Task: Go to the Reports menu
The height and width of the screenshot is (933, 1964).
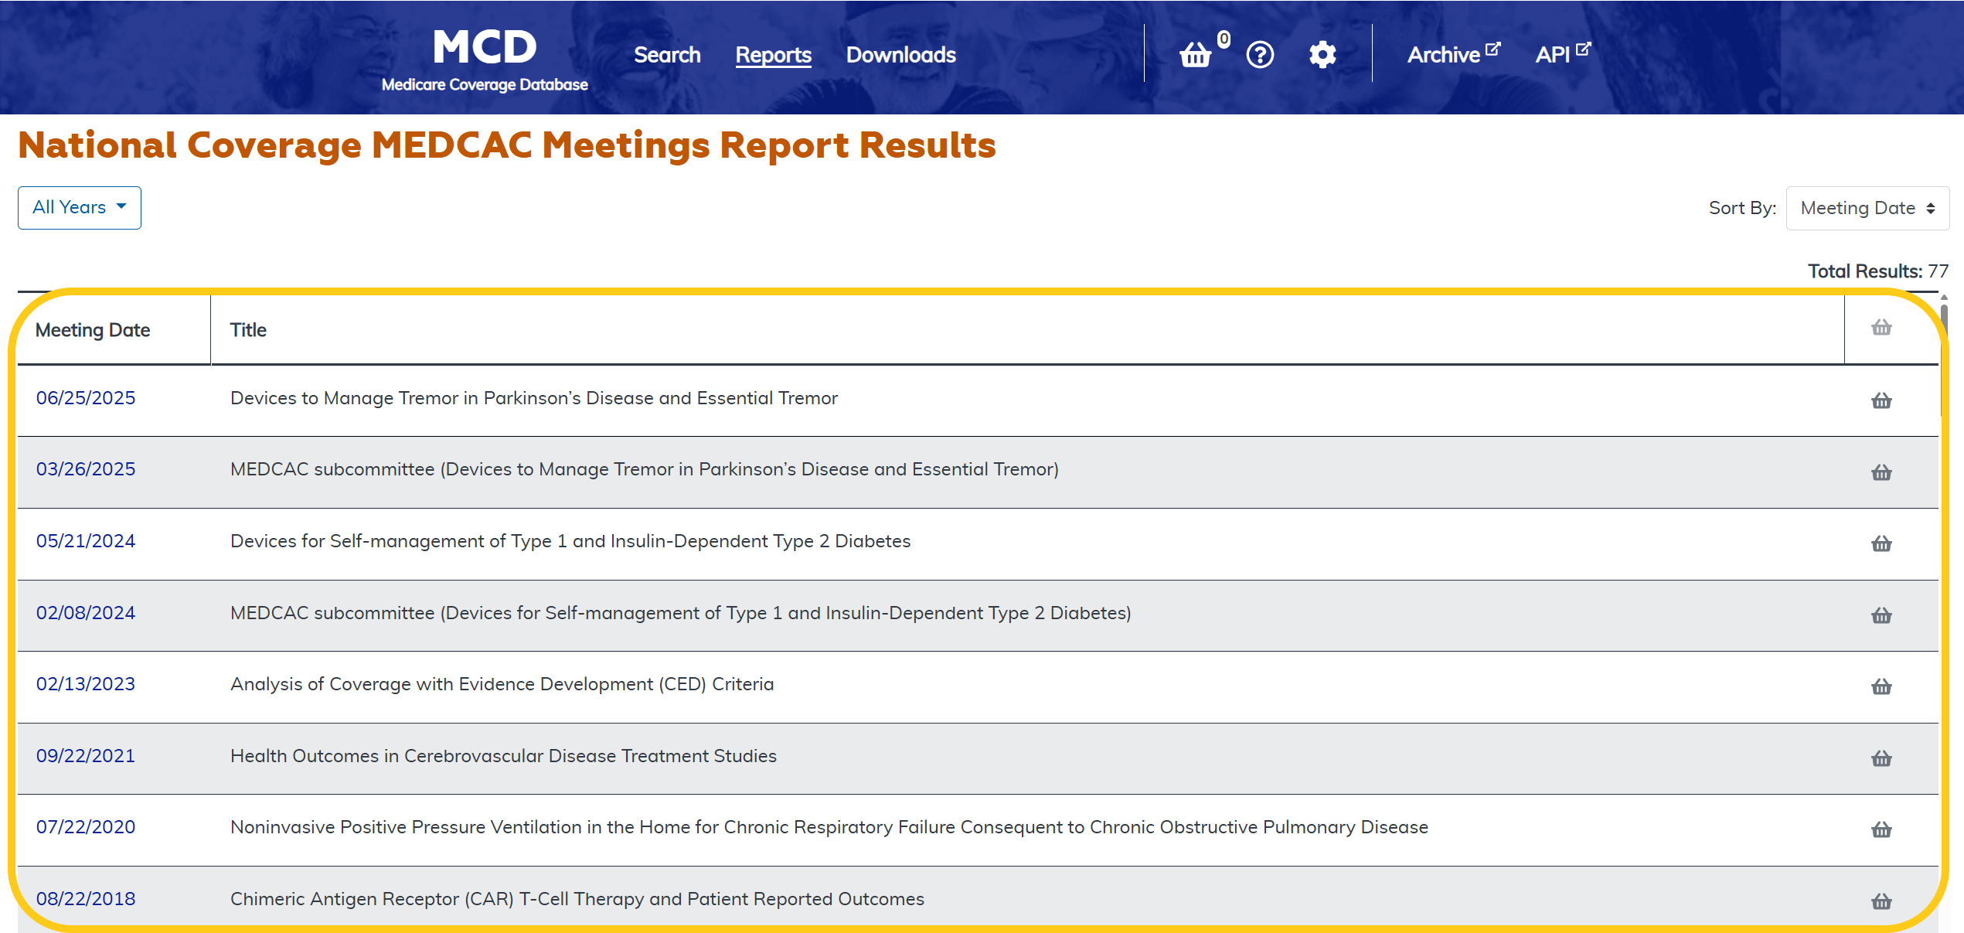Action: click(773, 55)
